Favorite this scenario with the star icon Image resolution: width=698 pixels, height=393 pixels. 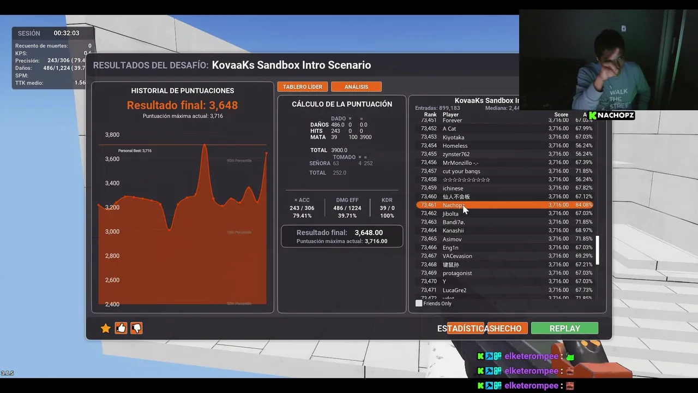(x=106, y=328)
